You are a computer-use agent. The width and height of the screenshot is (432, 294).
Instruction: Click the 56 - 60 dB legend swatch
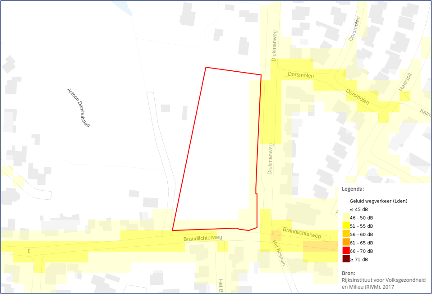point(346,234)
